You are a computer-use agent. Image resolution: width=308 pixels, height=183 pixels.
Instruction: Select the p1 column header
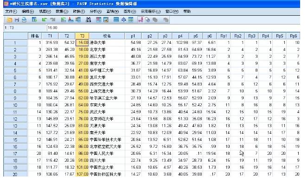(133, 36)
